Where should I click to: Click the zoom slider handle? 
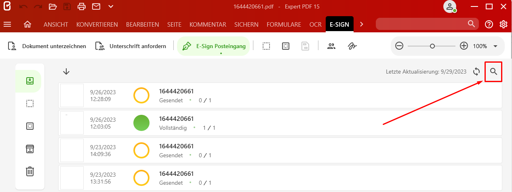[x=432, y=46]
